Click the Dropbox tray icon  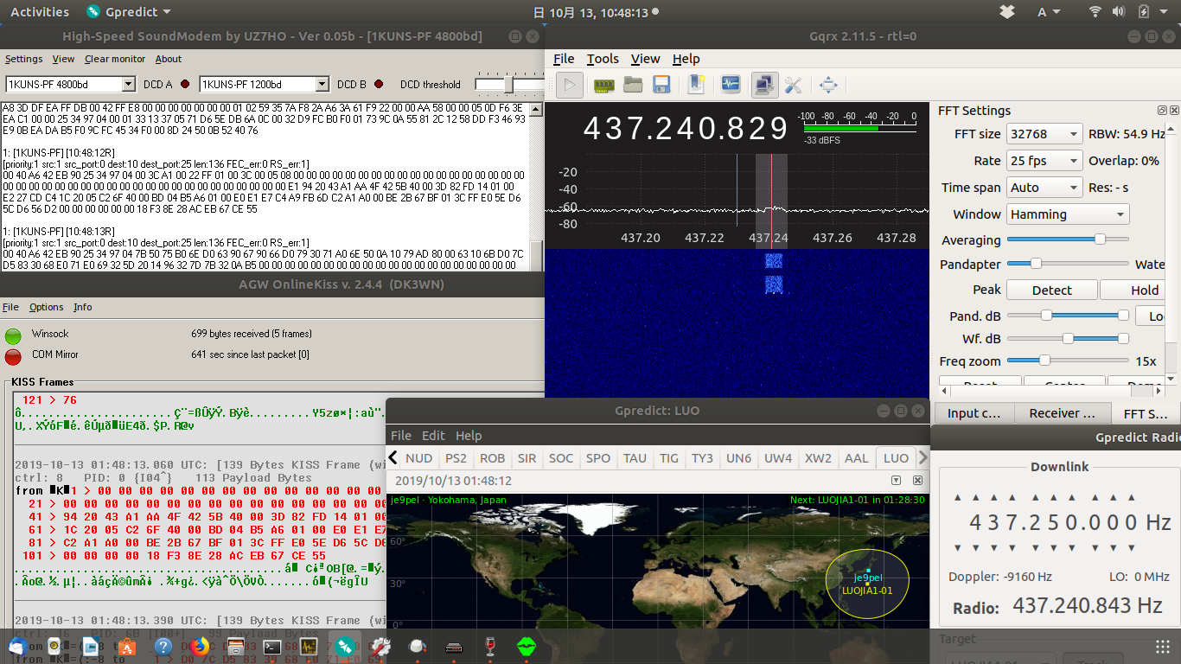tap(1006, 12)
